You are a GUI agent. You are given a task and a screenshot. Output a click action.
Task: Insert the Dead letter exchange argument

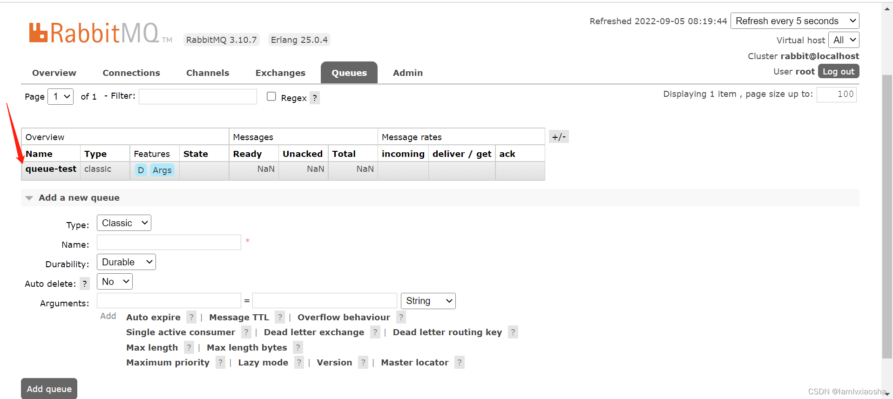(314, 332)
